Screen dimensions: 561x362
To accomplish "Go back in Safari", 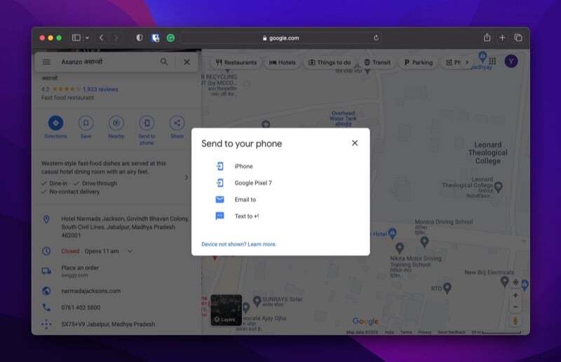I will (102, 38).
